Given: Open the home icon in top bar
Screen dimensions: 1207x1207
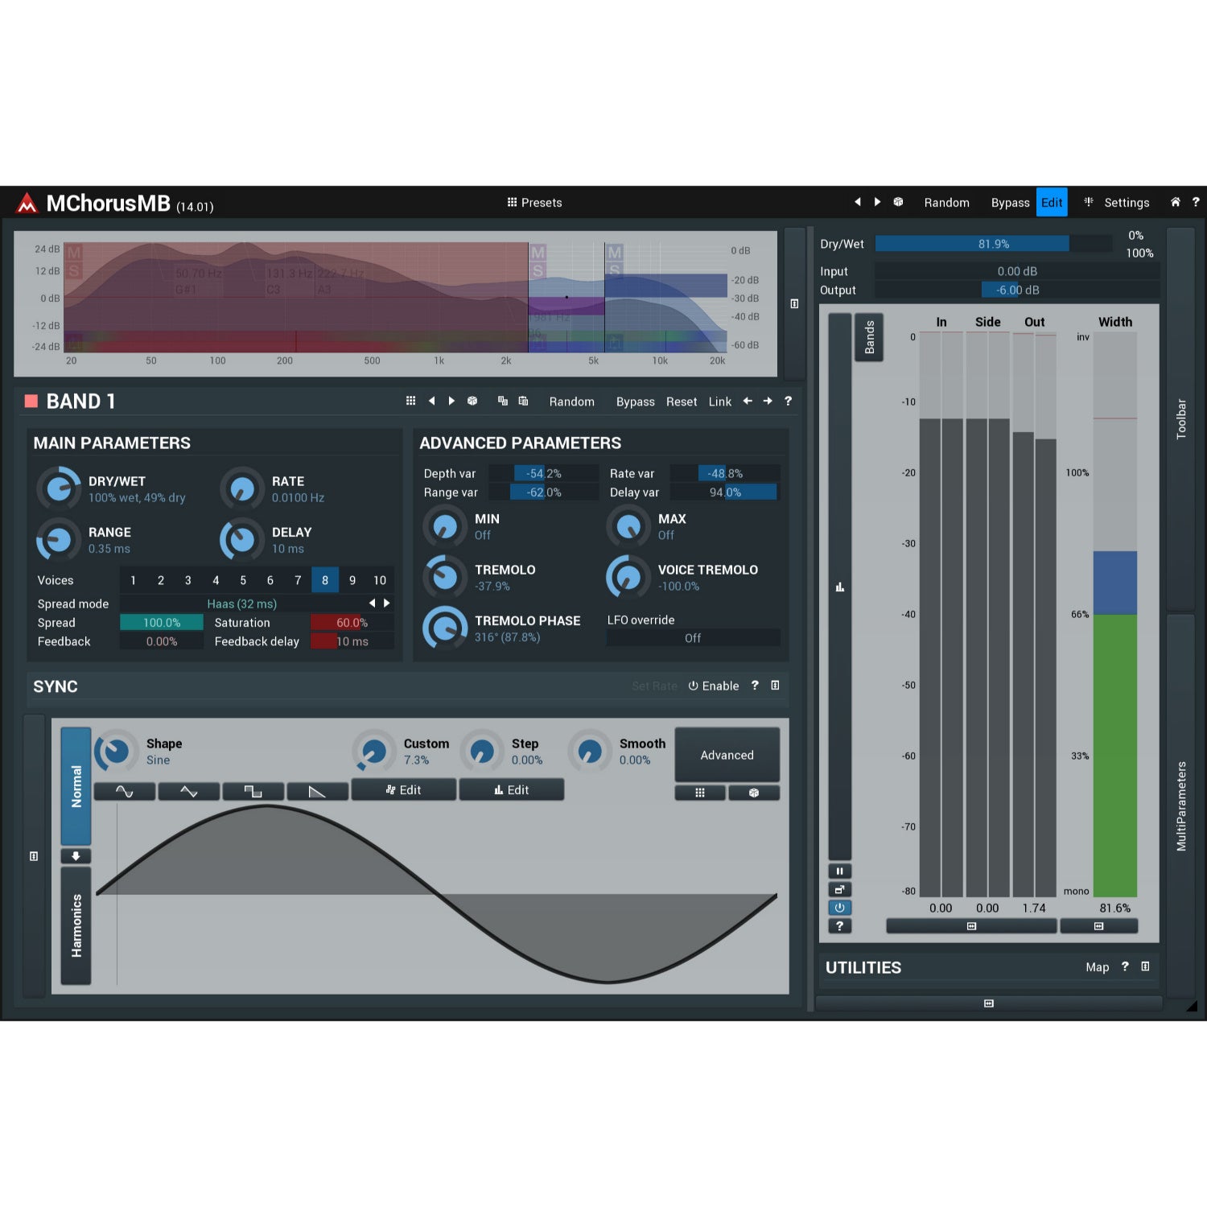Looking at the screenshot, I should pos(1175,202).
